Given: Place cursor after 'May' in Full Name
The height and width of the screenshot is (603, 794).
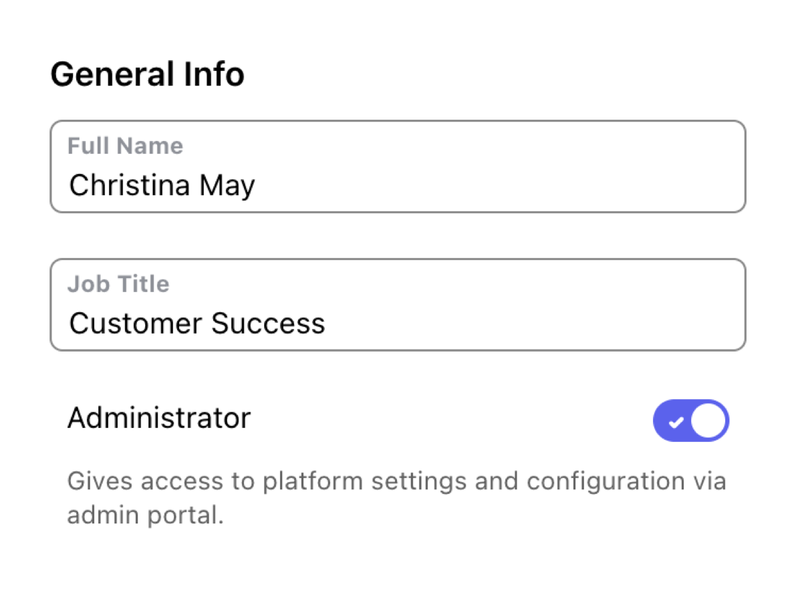Looking at the screenshot, I should click(x=257, y=185).
